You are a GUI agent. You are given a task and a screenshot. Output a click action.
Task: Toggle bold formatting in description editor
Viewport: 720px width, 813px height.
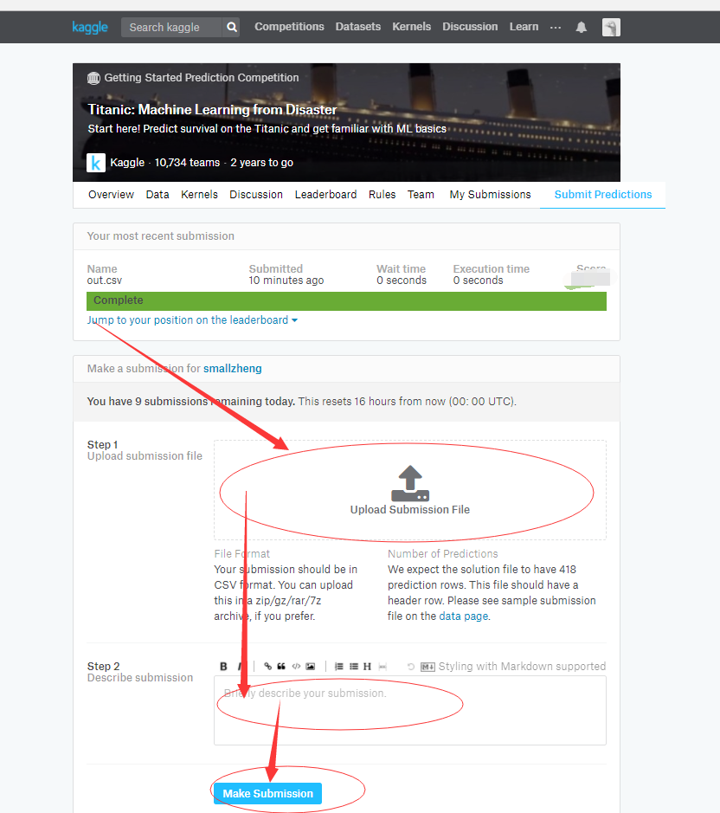pos(223,667)
